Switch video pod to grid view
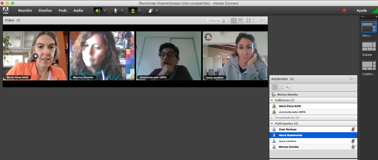378x160 pixels. pos(234,21)
